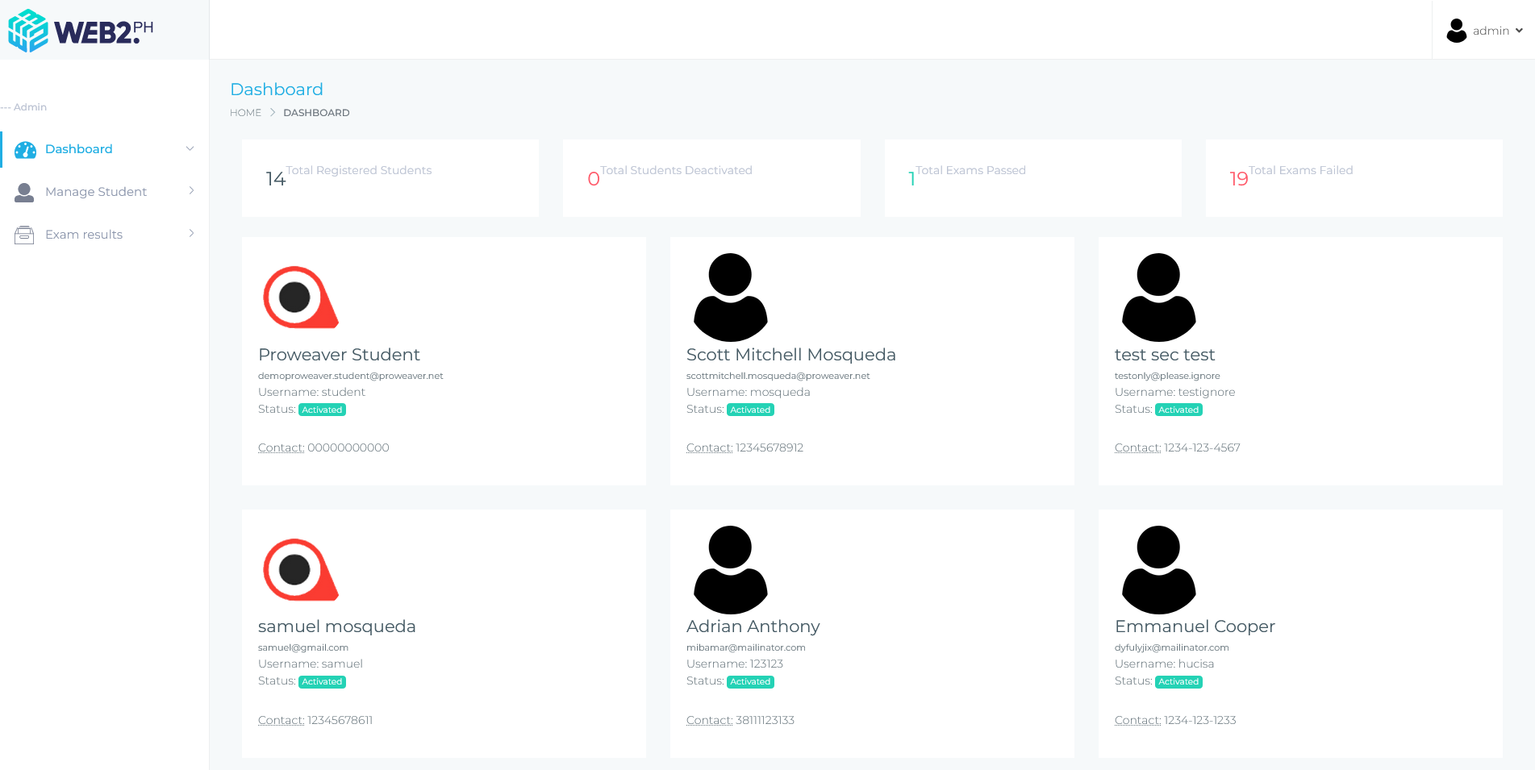Click Emmanuel Cooper's profile silhouette icon
This screenshot has width=1535, height=770.
pos(1158,568)
